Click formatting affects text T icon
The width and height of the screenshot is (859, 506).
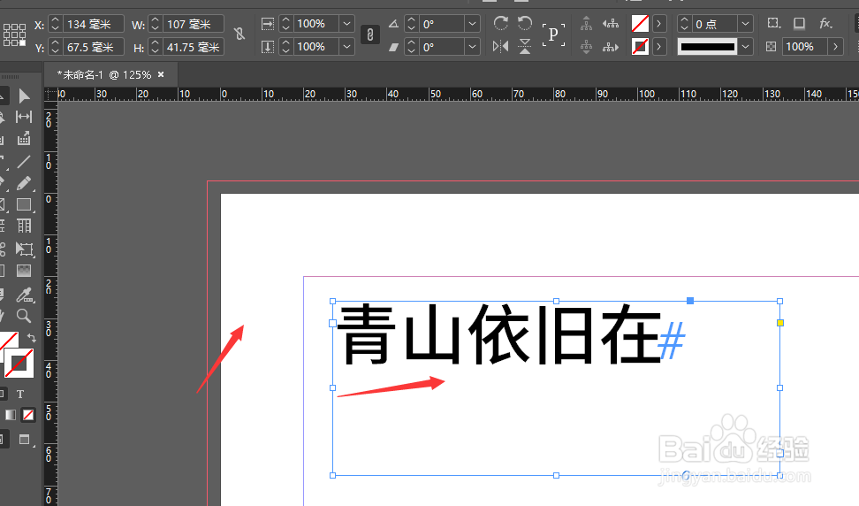[x=20, y=395]
